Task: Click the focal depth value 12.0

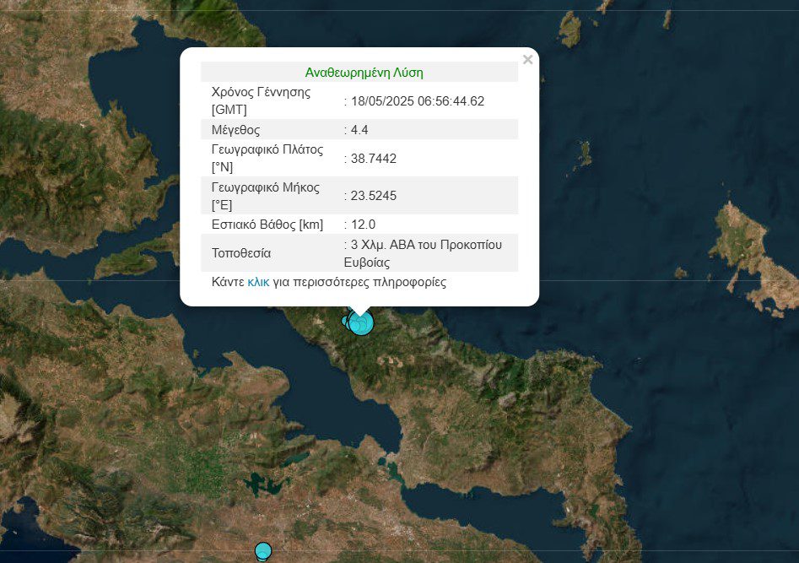Action: [x=363, y=225]
